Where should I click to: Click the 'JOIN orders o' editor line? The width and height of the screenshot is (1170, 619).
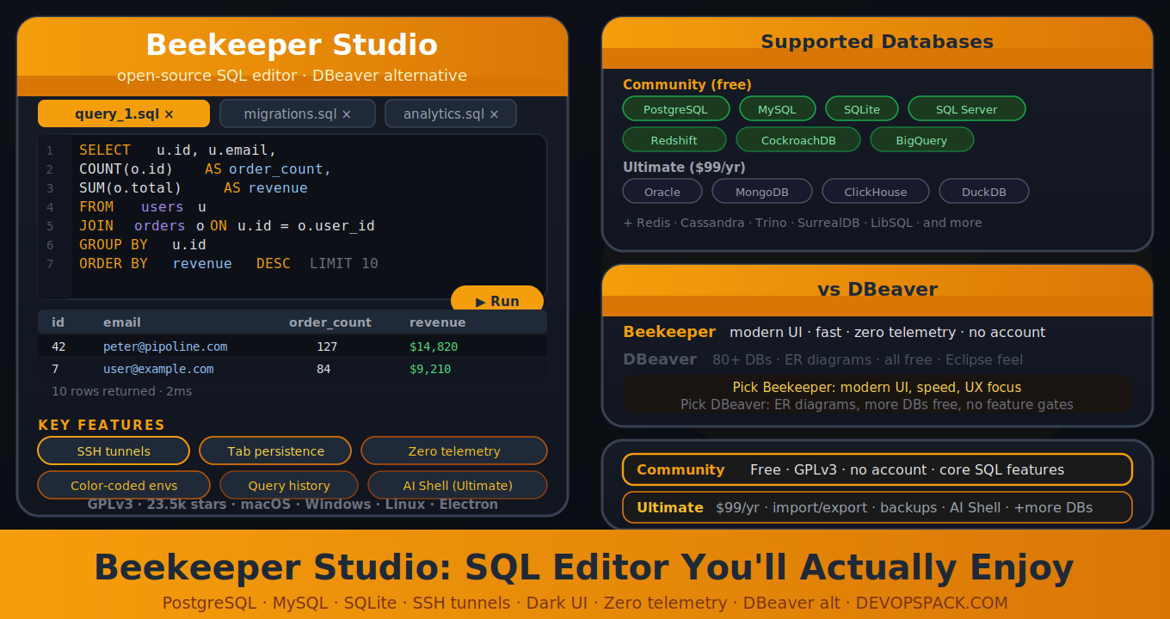[x=227, y=226]
